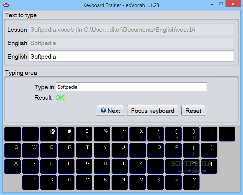Tap the ^ / 6 key
243x195 pixels.
[x=120, y=134]
